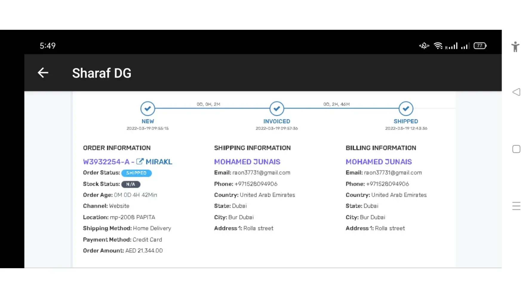
Task: Select shipping city Bur Dubai
Action: 241,217
